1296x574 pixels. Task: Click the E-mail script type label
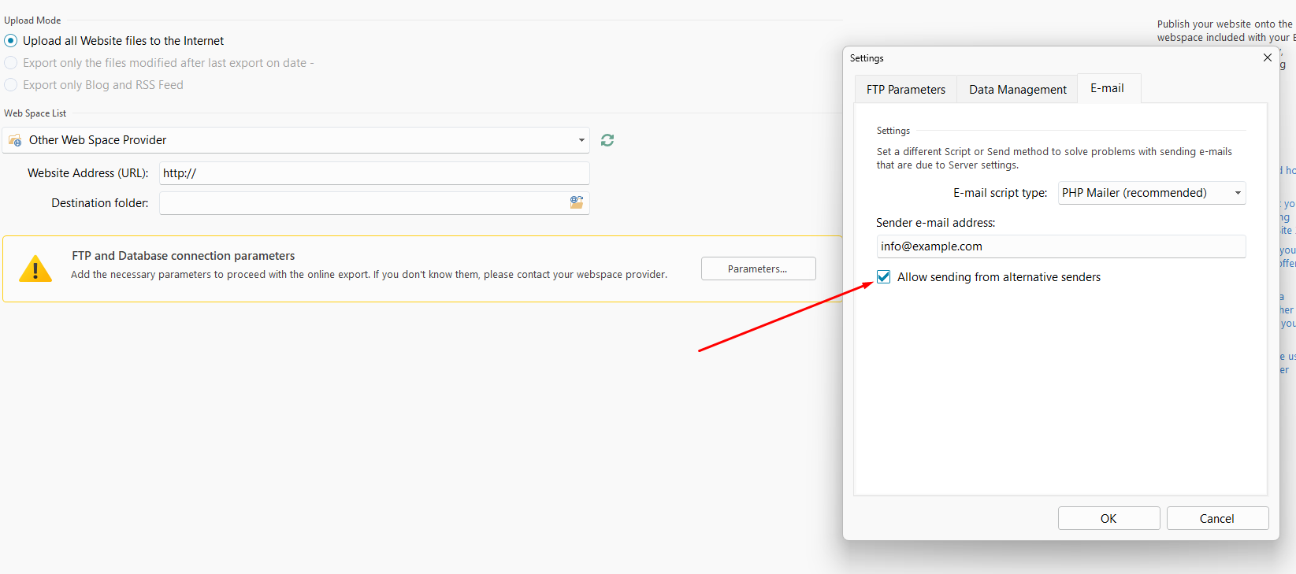tap(1001, 193)
